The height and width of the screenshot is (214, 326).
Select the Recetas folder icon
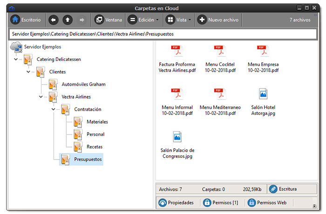78,147
